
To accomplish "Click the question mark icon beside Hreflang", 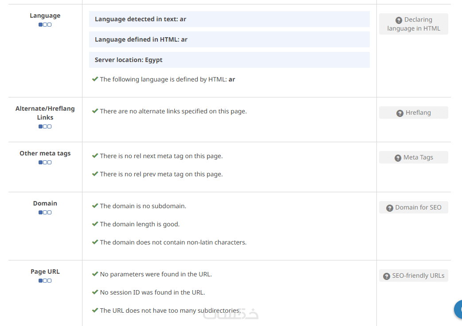I will [x=399, y=113].
